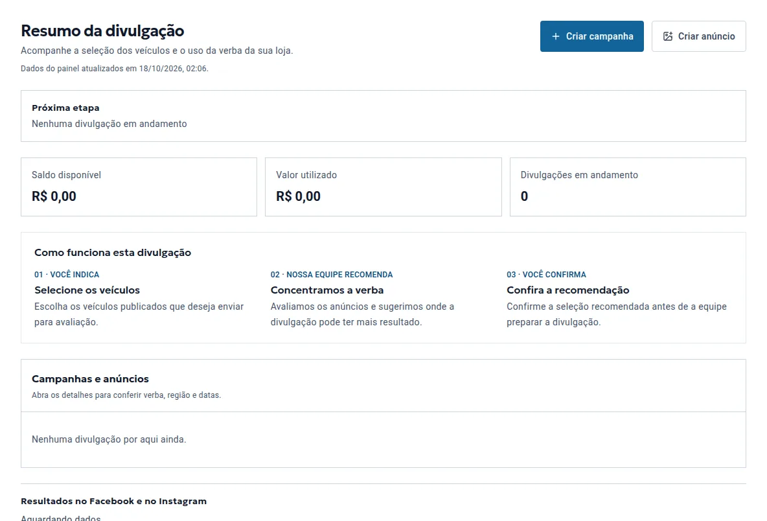Click 'Como funciona esta divulgação' heading
Image resolution: width=767 pixels, height=521 pixels.
(113, 253)
